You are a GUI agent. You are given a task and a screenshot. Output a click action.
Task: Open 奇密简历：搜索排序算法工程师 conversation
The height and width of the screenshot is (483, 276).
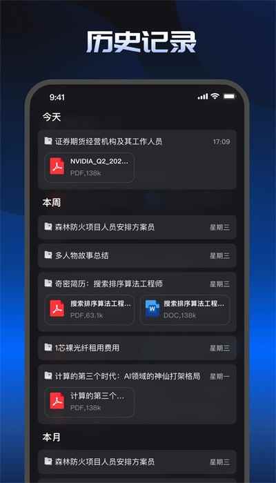(109, 284)
